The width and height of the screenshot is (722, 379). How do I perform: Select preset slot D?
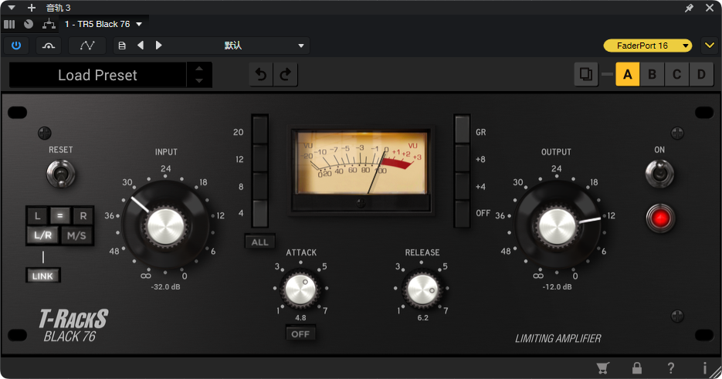point(701,74)
